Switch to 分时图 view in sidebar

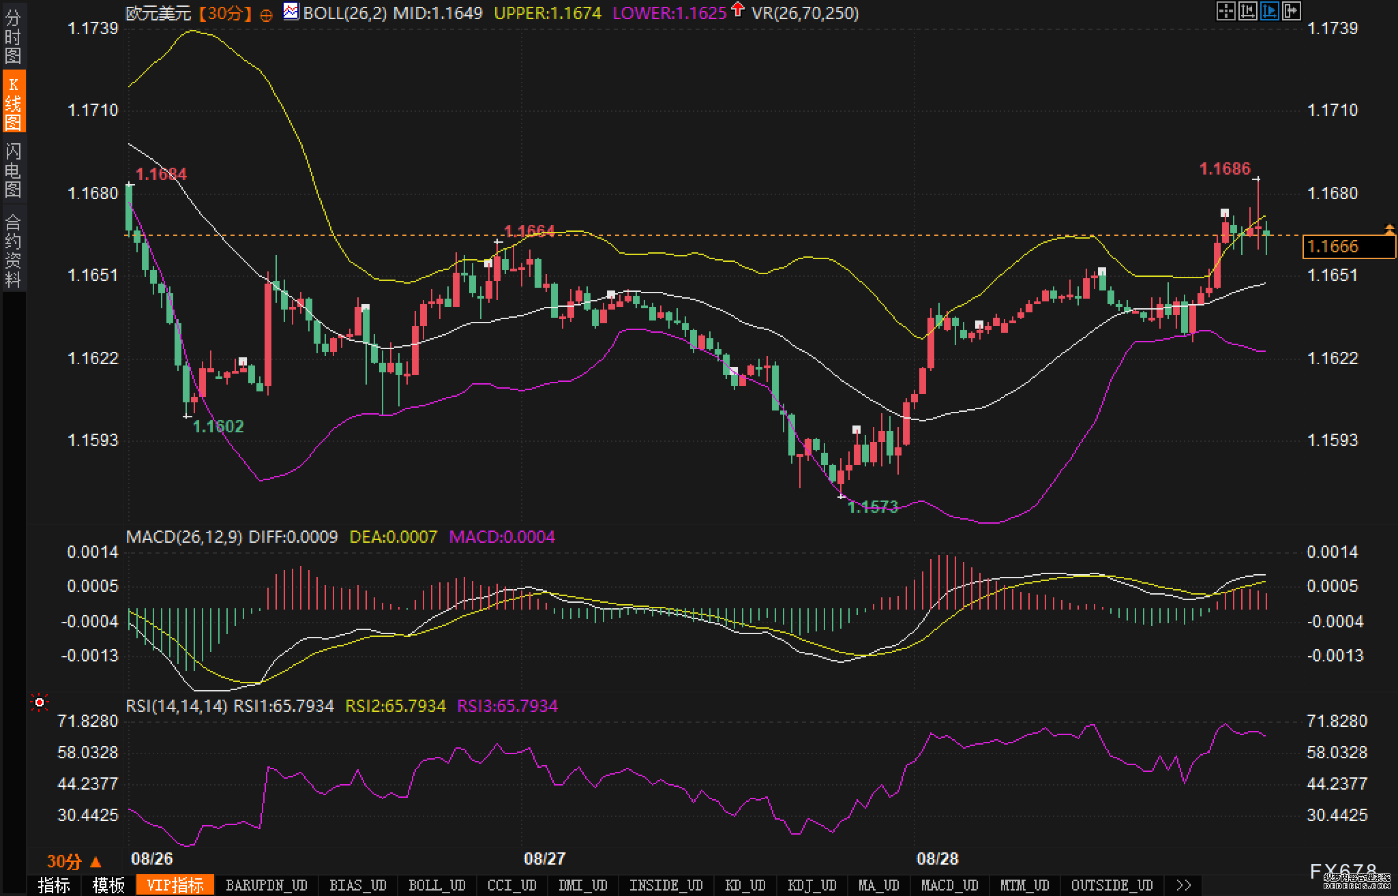click(x=13, y=37)
